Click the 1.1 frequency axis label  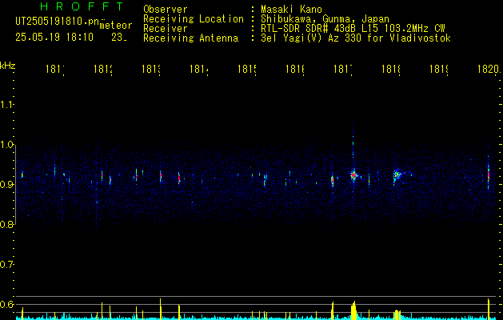[7, 105]
